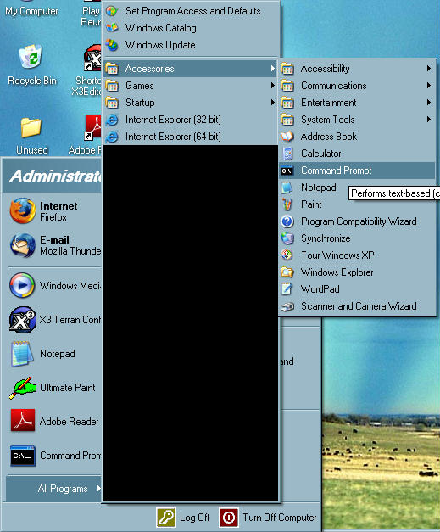The image size is (440, 532).
Task: Click the Calculator text label
Action: pos(321,154)
